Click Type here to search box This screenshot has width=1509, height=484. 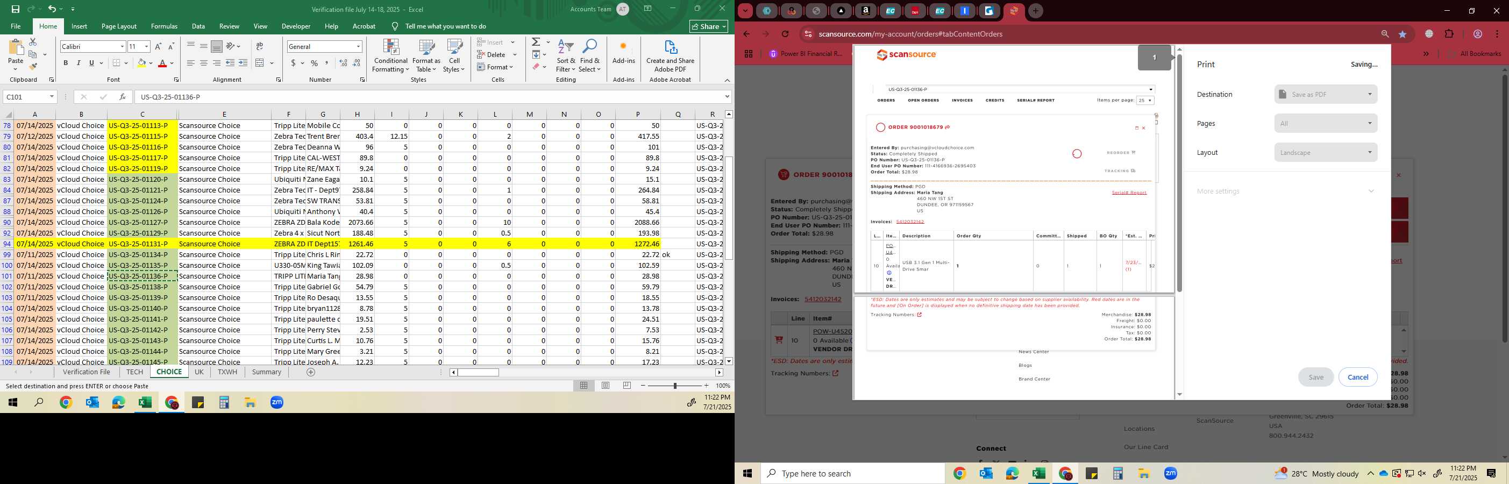(852, 473)
